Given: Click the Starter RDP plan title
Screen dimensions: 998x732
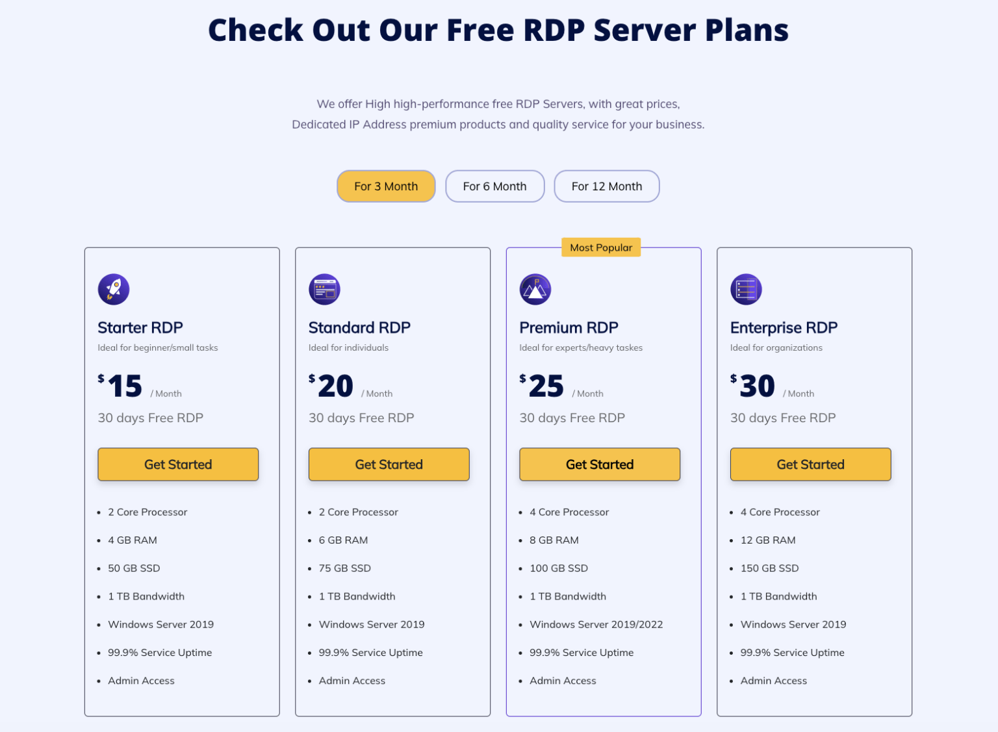Looking at the screenshot, I should click(140, 327).
